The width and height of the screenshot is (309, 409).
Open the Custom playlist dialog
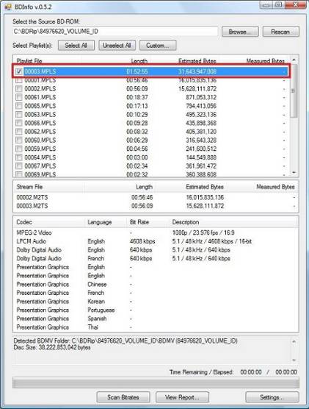[158, 45]
